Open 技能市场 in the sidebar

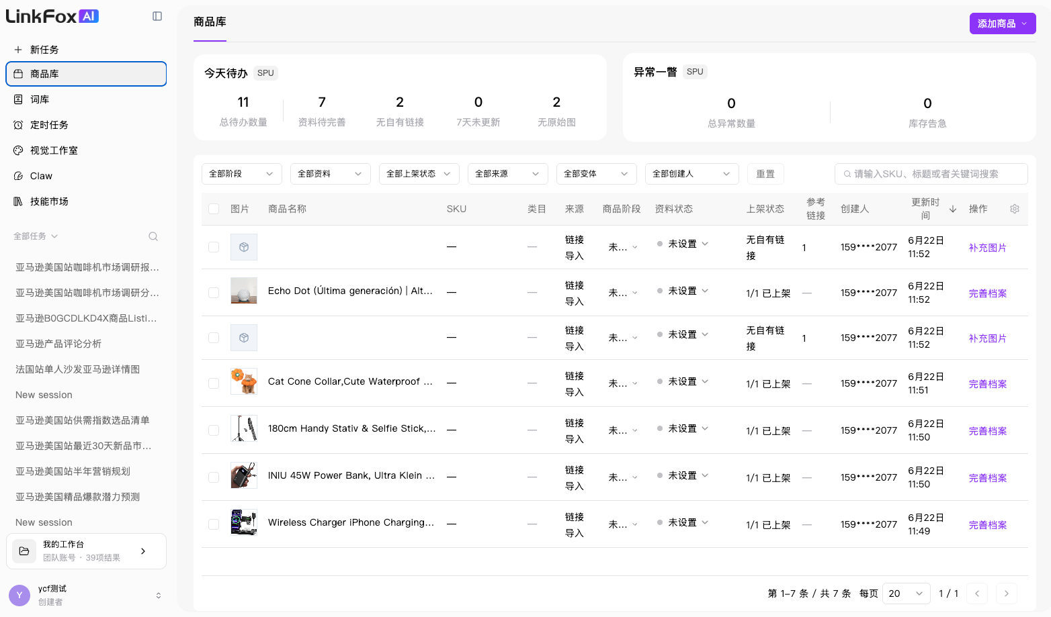coord(86,201)
